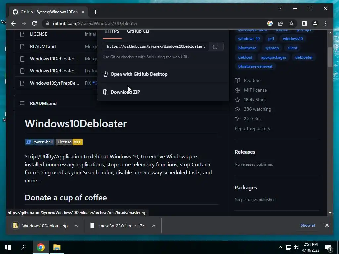The height and width of the screenshot is (254, 339).
Task: Reload the GitHub page
Action: 34,23
